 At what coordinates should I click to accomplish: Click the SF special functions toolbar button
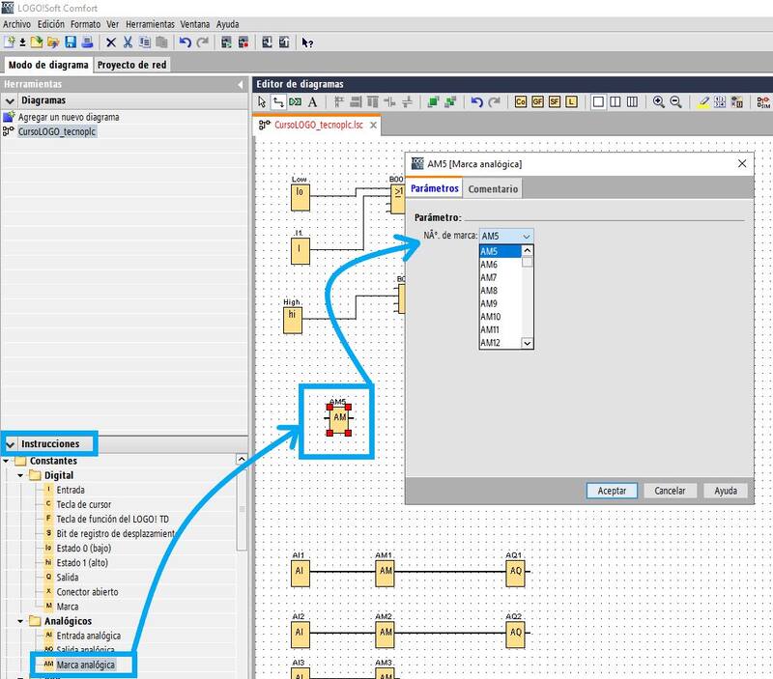pyautogui.click(x=554, y=101)
